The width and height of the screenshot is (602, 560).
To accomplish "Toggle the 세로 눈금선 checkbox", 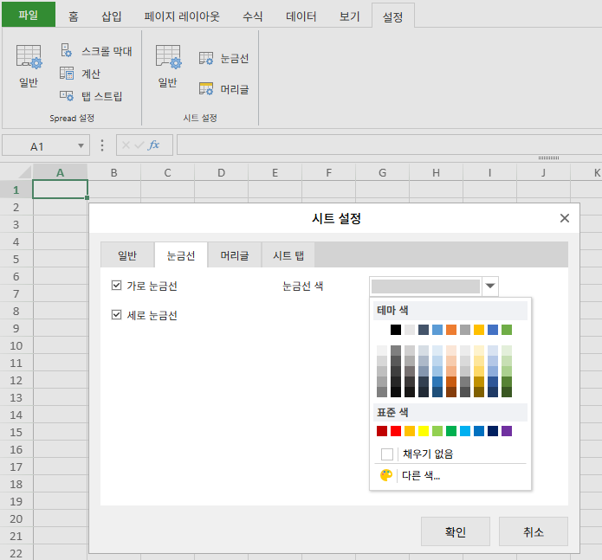I will coord(116,315).
